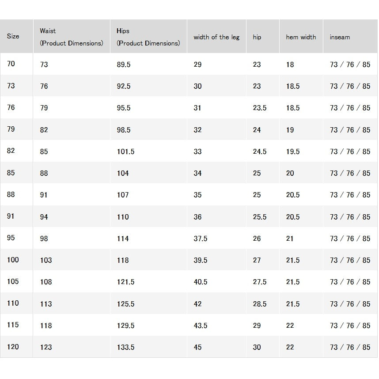This screenshot has width=379, height=379.
Task: Select waist value 103
Action: (46, 260)
